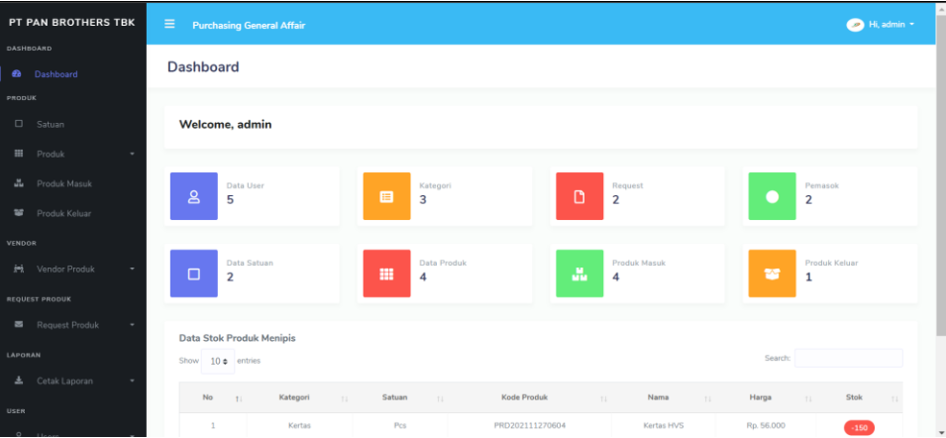Click the Search input field
This screenshot has width=946, height=438.
click(x=848, y=358)
